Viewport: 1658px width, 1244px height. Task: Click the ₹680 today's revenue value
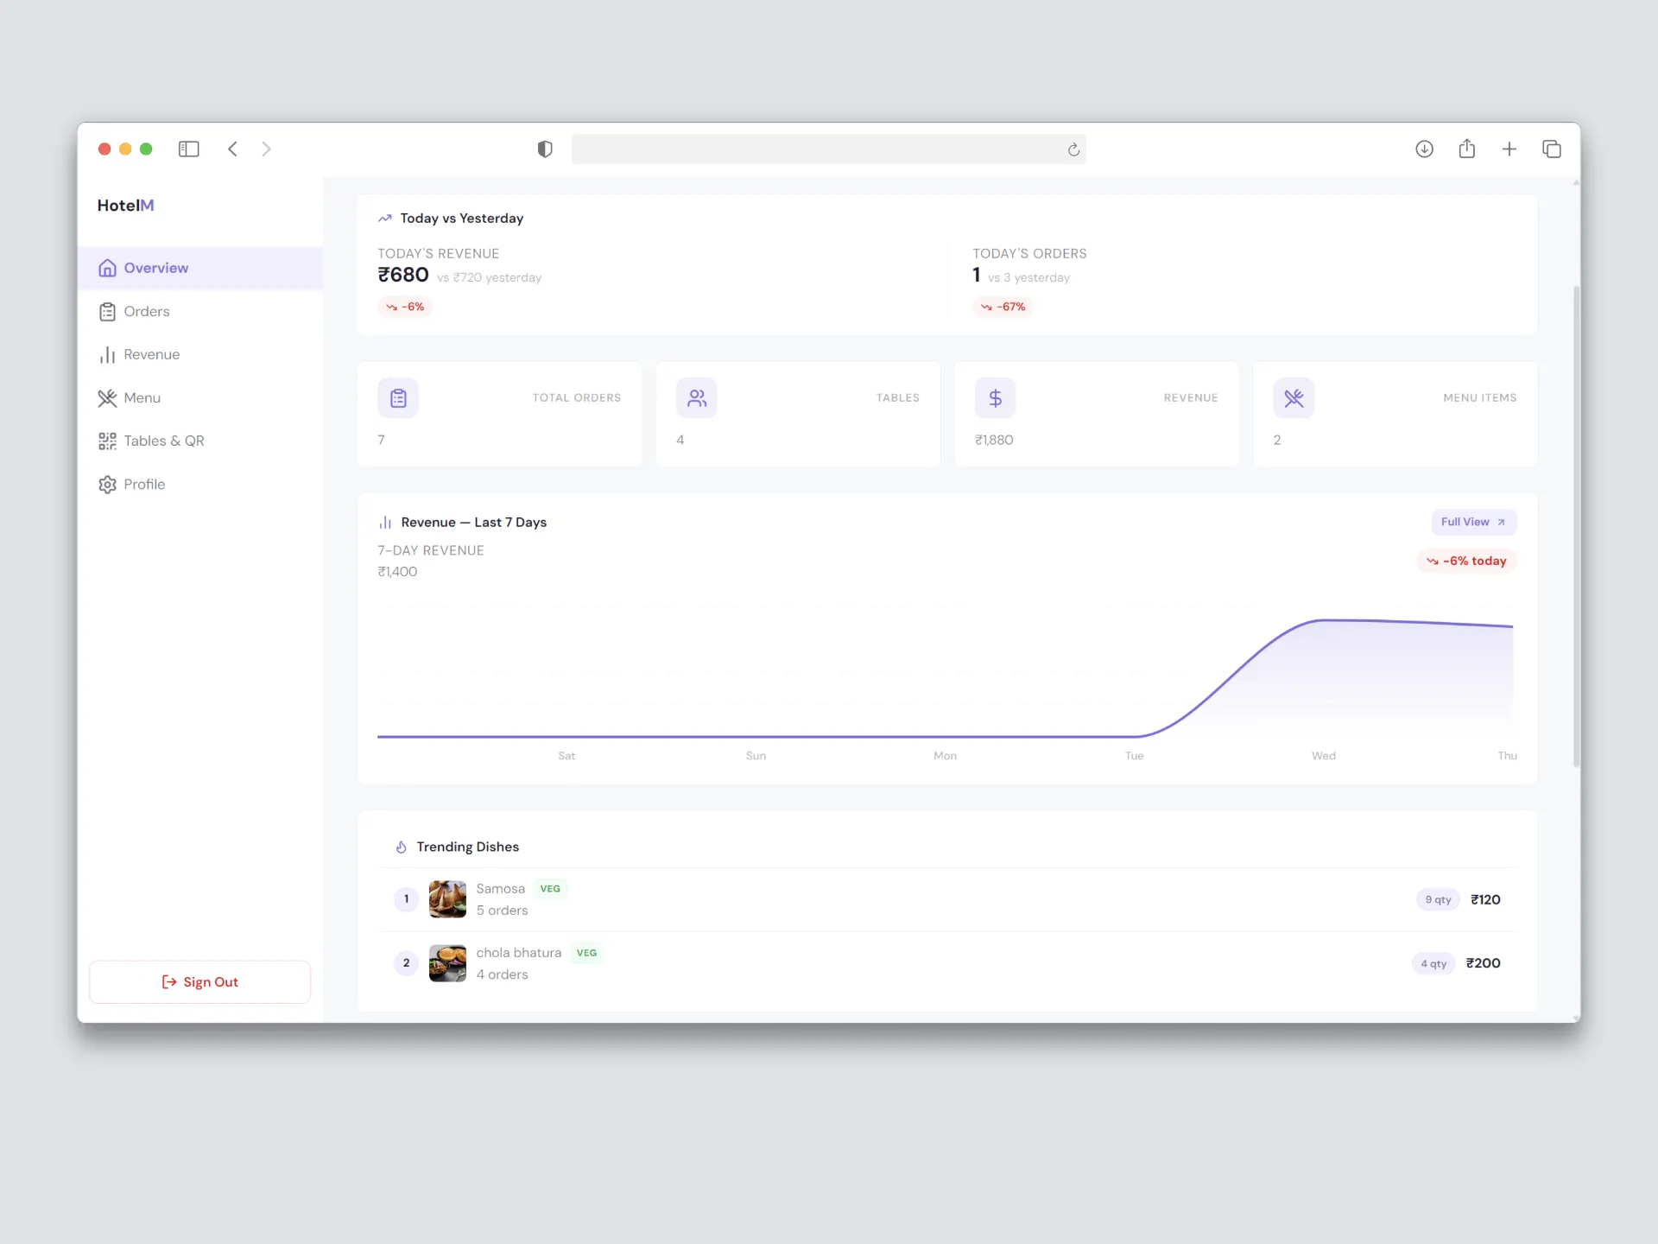click(403, 275)
